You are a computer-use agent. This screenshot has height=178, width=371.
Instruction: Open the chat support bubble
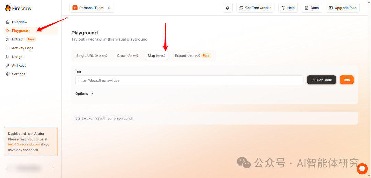(362, 168)
